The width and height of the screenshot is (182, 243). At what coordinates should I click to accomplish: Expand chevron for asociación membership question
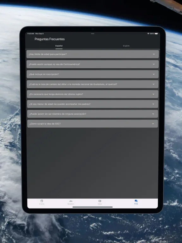coord(153,114)
